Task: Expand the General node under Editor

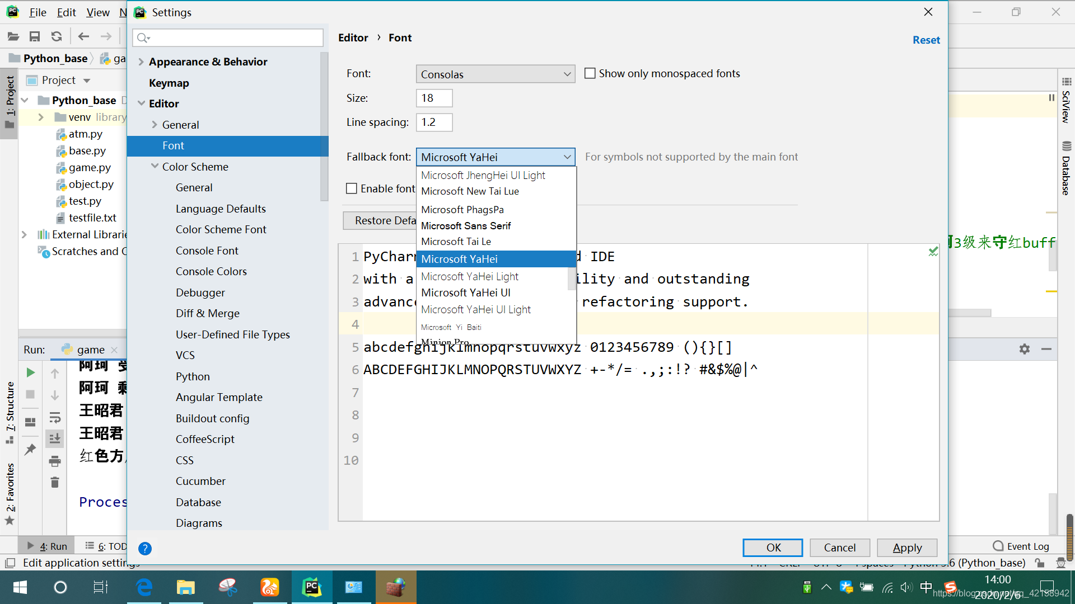Action: (x=155, y=125)
